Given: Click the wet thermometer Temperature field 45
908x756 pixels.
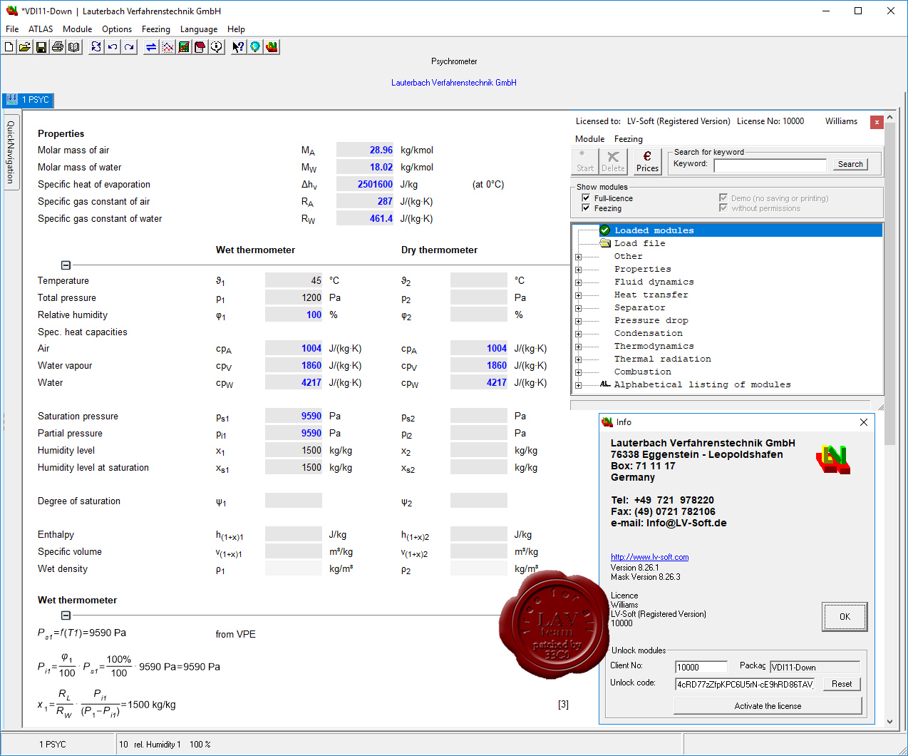Looking at the screenshot, I should point(294,280).
